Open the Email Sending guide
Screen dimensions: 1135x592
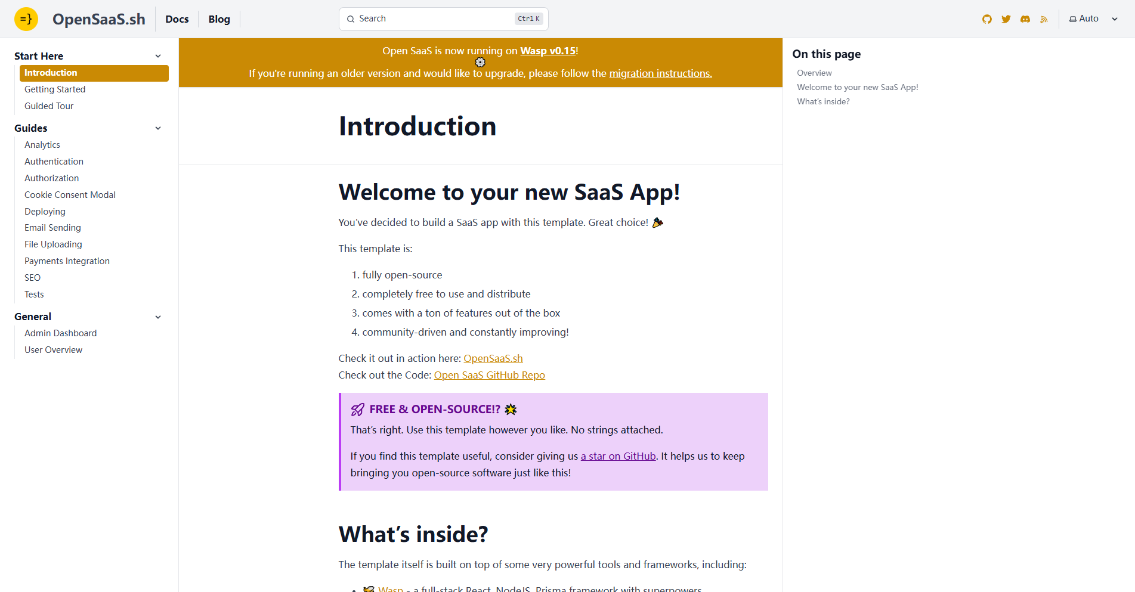[x=52, y=228]
